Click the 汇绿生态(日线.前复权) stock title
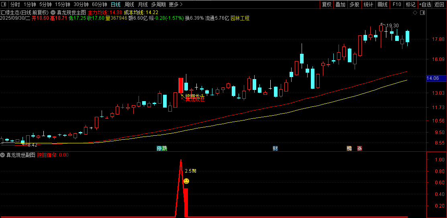The width and height of the screenshot is (447, 218). click(x=25, y=12)
